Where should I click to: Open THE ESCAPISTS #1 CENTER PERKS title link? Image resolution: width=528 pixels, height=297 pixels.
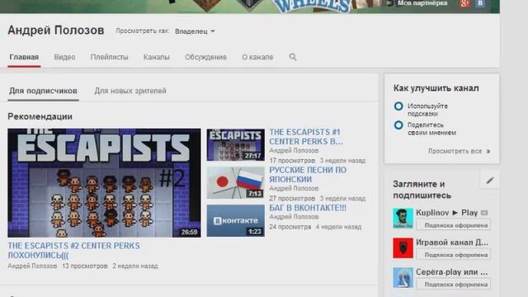(x=306, y=137)
